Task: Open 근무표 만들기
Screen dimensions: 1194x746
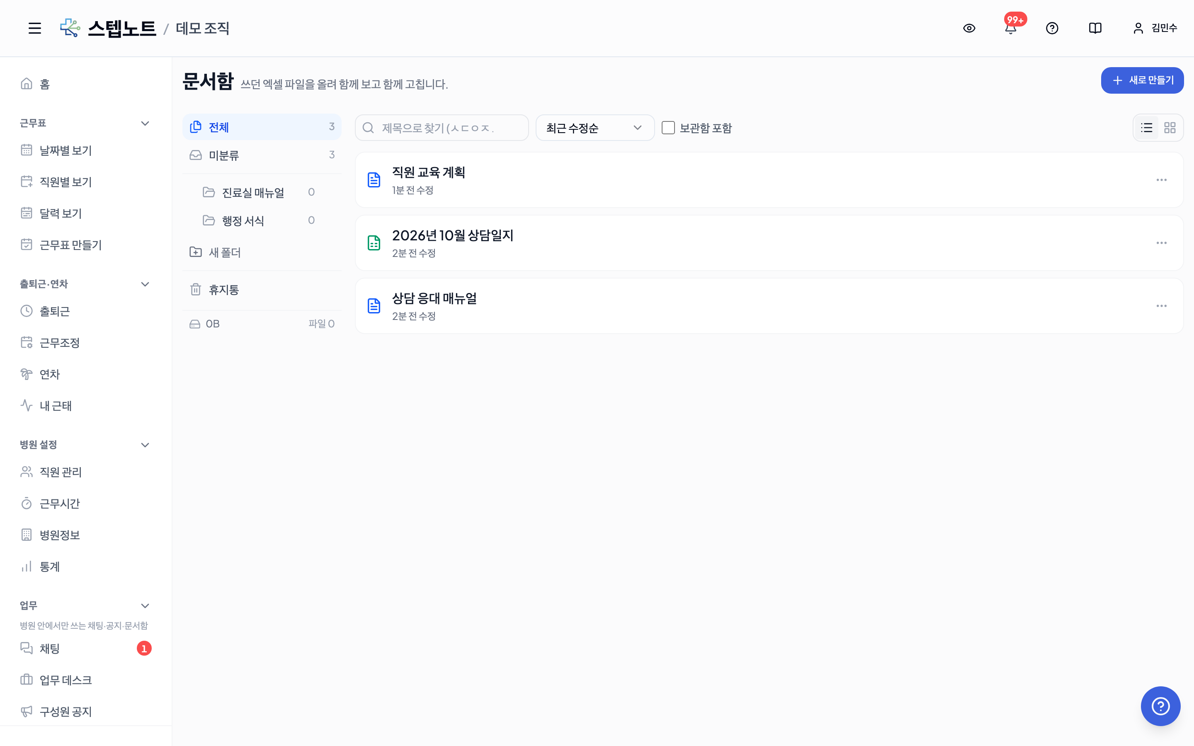Action: coord(86,245)
